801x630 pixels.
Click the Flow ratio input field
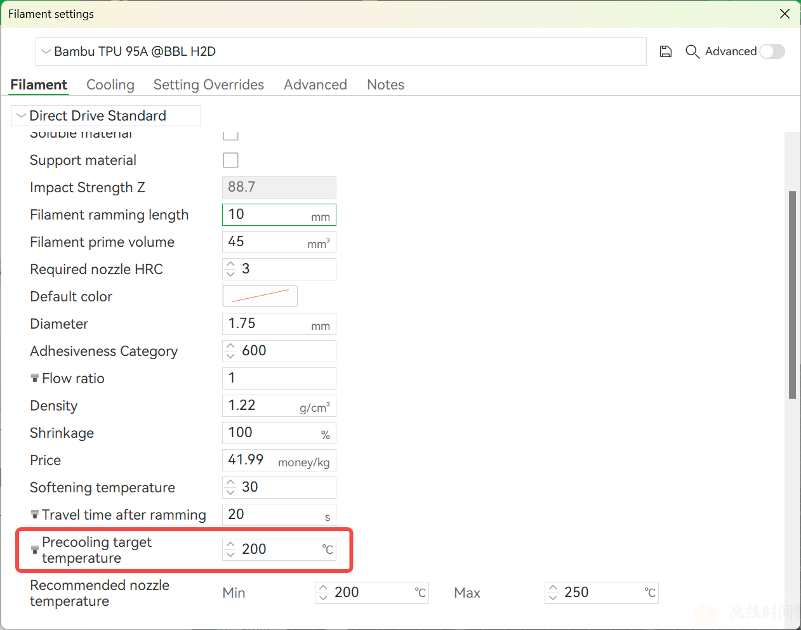pos(279,378)
